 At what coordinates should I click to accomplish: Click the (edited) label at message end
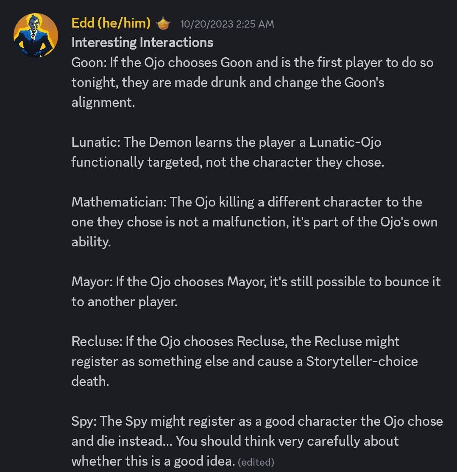[x=256, y=462]
